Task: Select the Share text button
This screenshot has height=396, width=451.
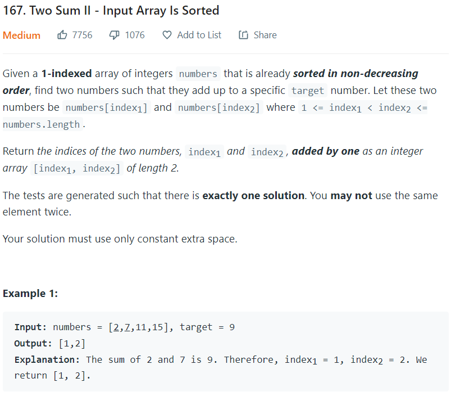Action: point(265,35)
